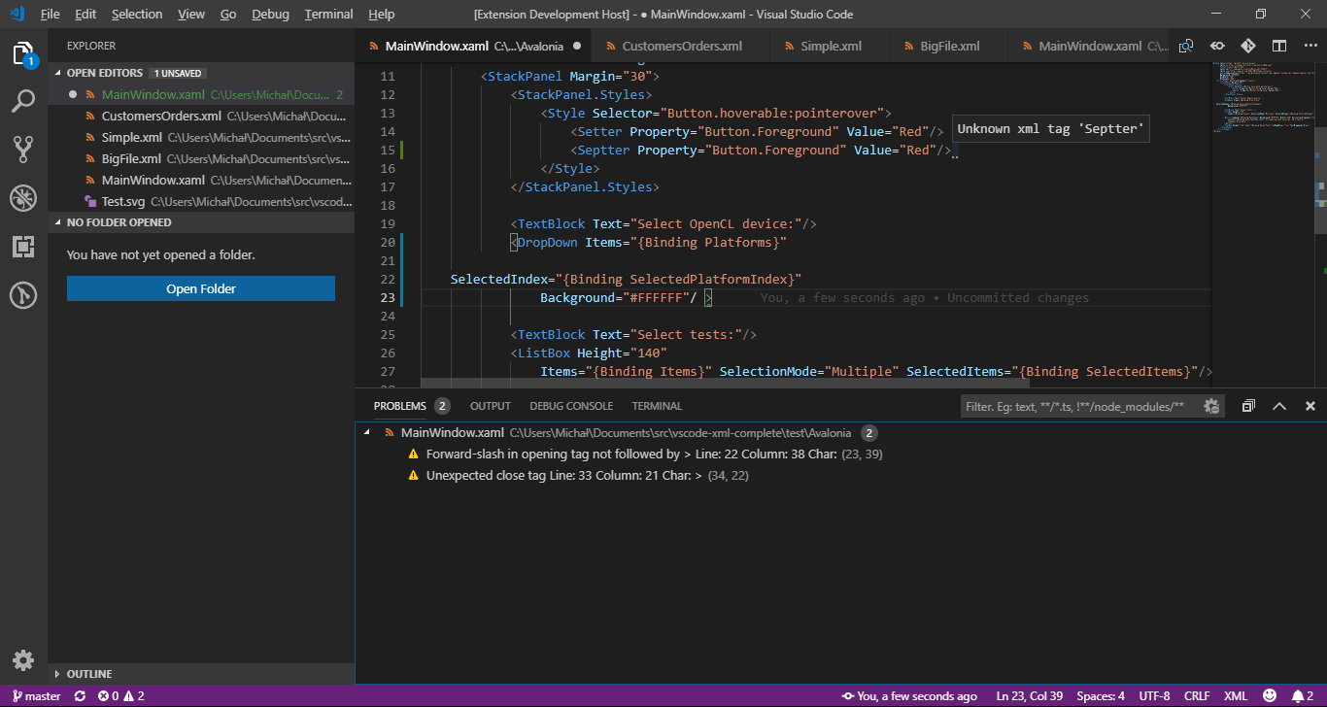Collapse the MainWindow.xaml problems group
The width and height of the screenshot is (1327, 707).
(366, 433)
